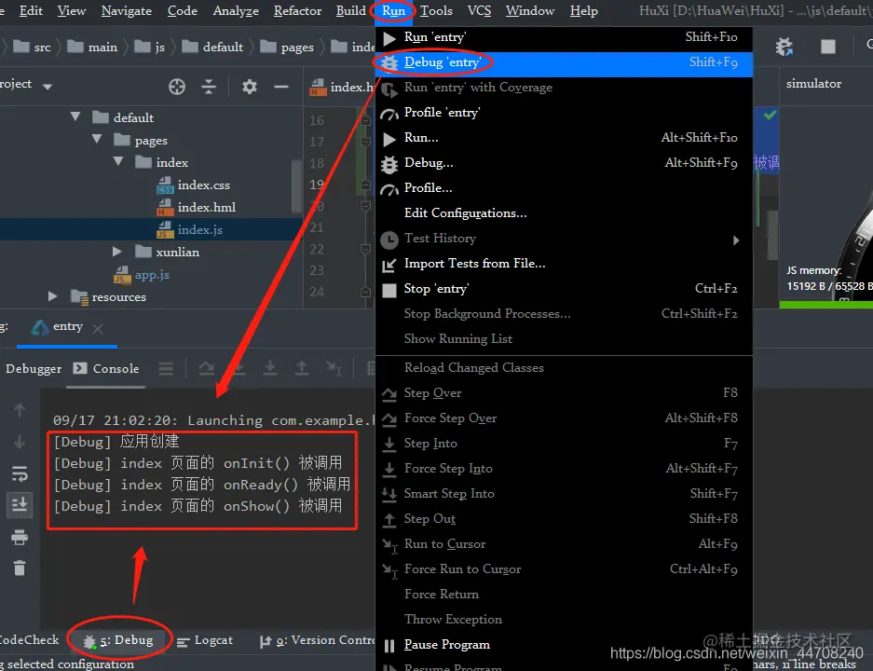Click Force Step Into icon in debug toolbar
The image size is (873, 671).
pyautogui.click(x=270, y=368)
